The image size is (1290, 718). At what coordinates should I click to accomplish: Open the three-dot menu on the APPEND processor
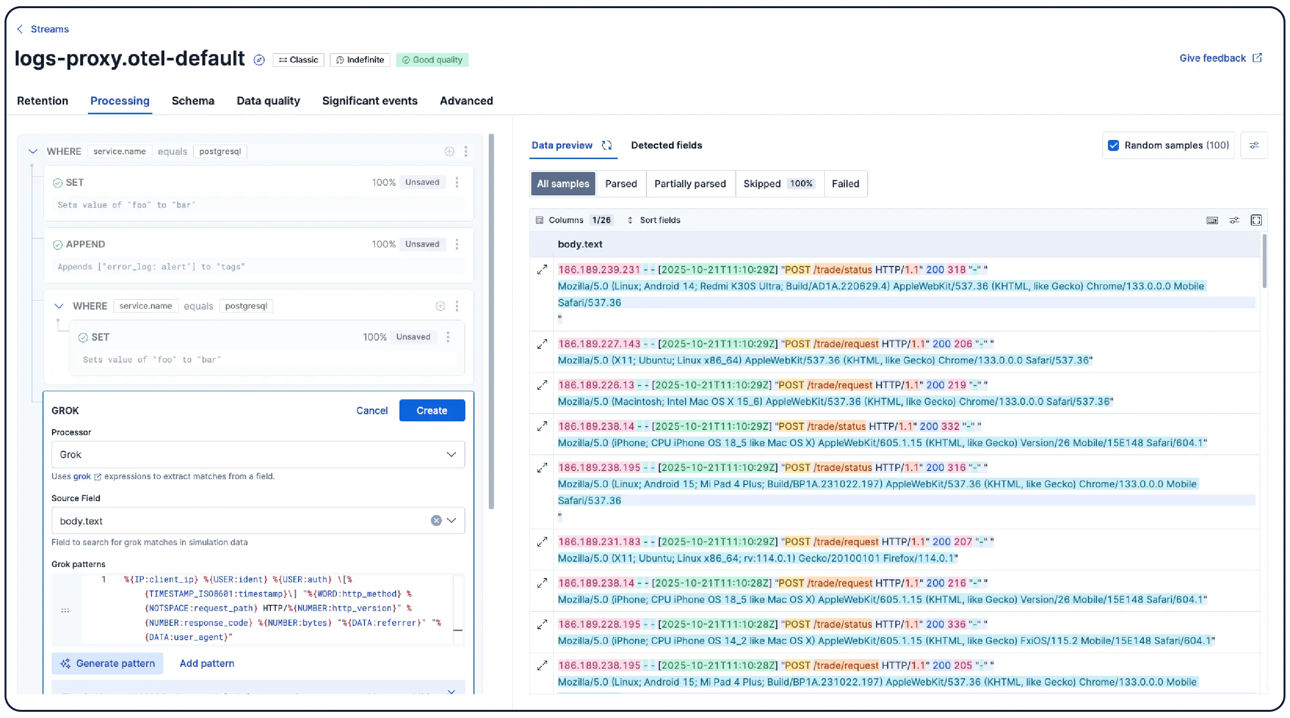(x=457, y=244)
